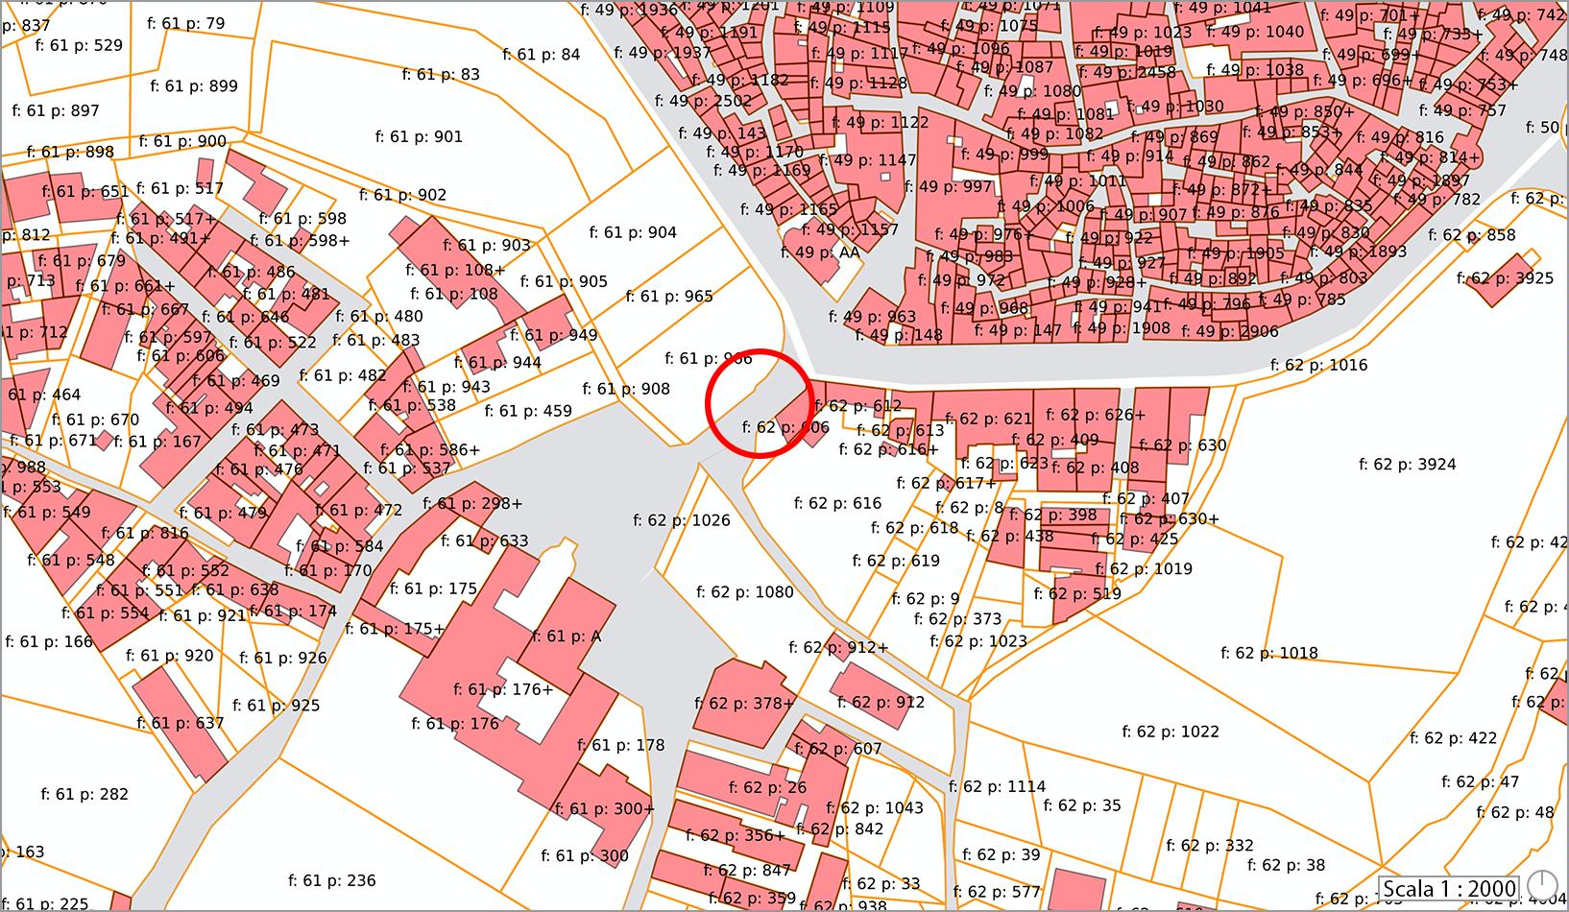The width and height of the screenshot is (1569, 912).
Task: Select parcel f: 61 p: 899
Action: click(x=194, y=86)
